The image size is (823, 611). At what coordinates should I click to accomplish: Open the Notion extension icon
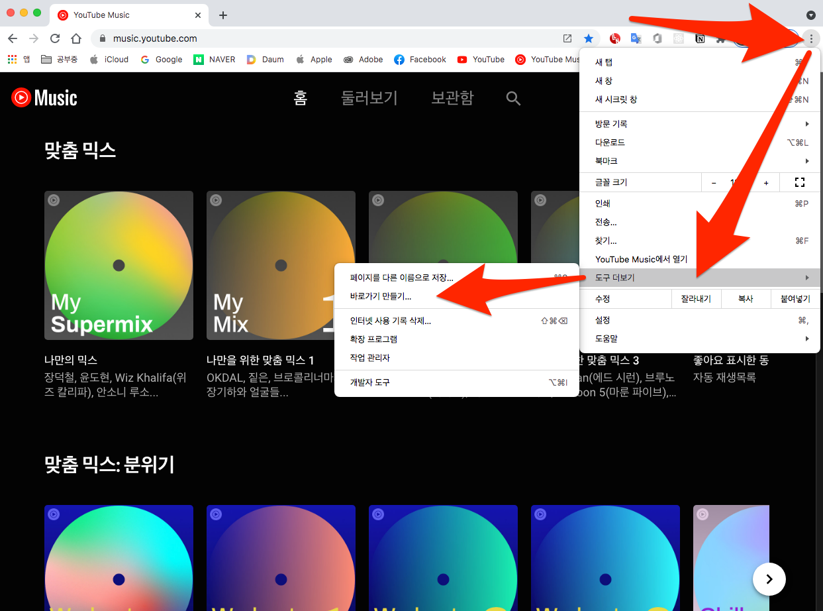[x=700, y=38]
